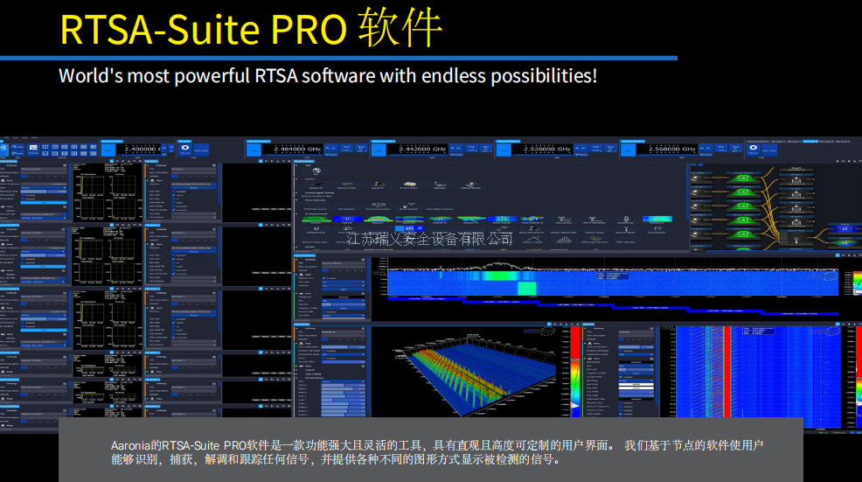Select the Calibration block icon
Screen dimensions: 862x482
441,185
